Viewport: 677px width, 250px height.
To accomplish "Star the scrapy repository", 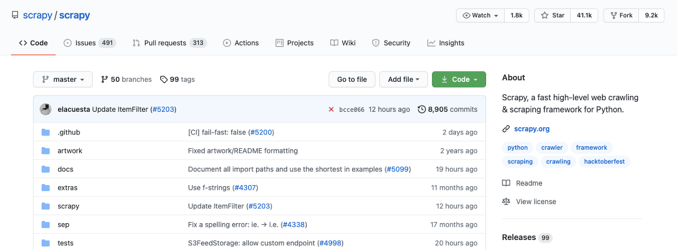I will [x=552, y=15].
